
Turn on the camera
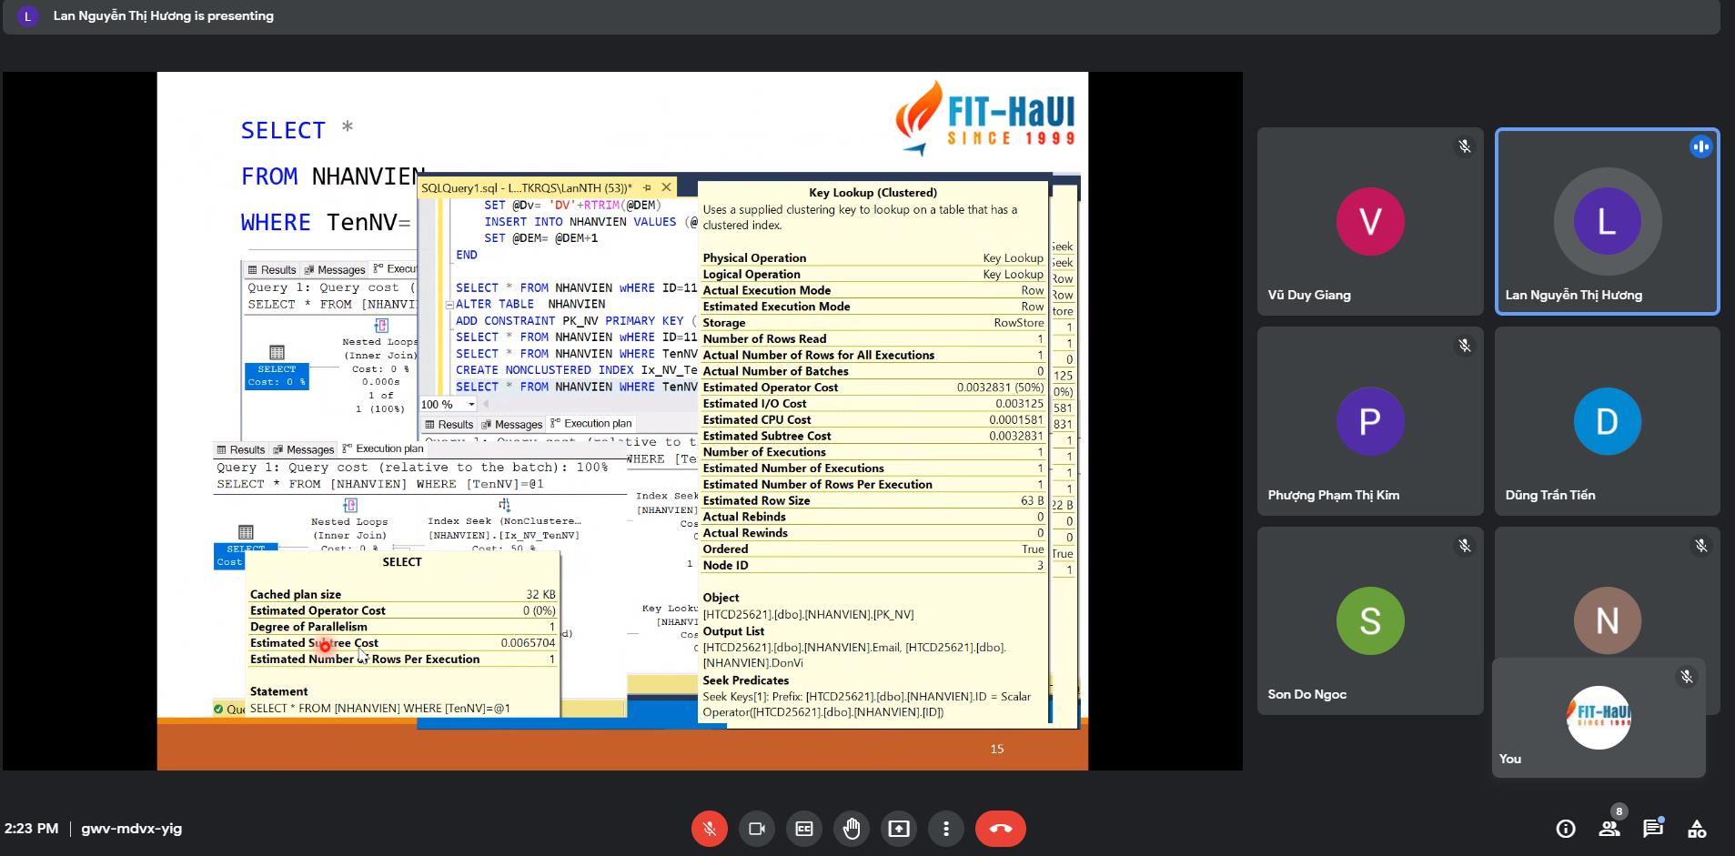[x=756, y=829]
